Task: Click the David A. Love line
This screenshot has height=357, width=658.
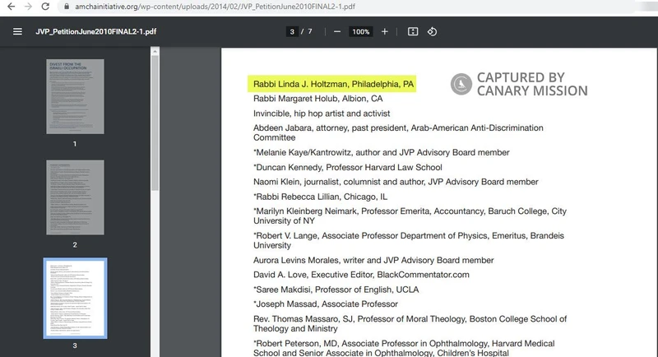Action: click(x=361, y=275)
